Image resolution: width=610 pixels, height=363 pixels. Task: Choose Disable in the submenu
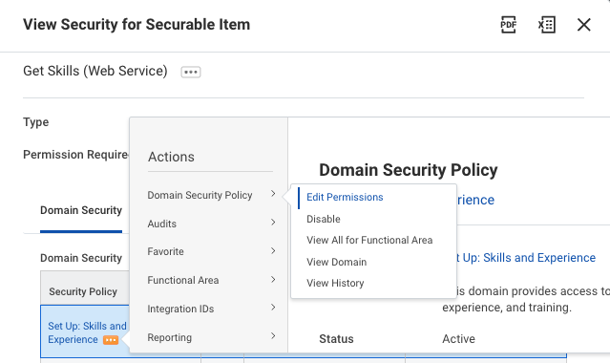coord(324,219)
